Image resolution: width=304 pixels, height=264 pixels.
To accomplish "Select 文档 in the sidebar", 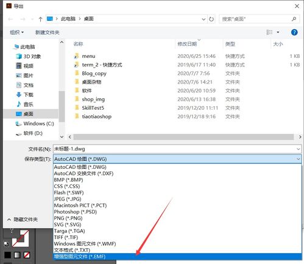I will click(x=25, y=85).
